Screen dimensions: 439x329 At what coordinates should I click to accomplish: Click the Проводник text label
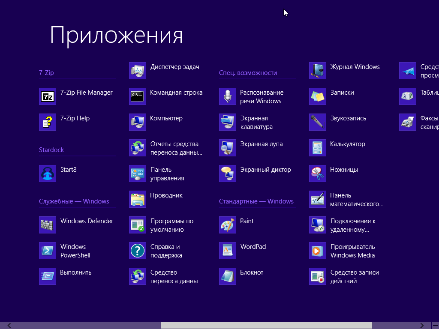pos(166,195)
